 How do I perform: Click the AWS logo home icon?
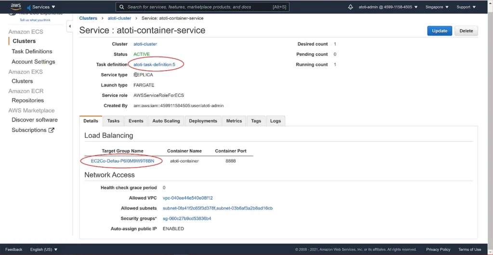[x=15, y=7]
